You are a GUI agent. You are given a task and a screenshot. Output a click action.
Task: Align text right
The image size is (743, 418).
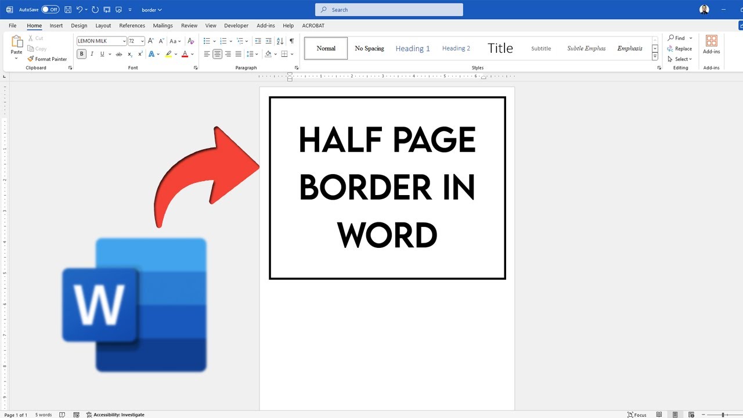pyautogui.click(x=228, y=54)
